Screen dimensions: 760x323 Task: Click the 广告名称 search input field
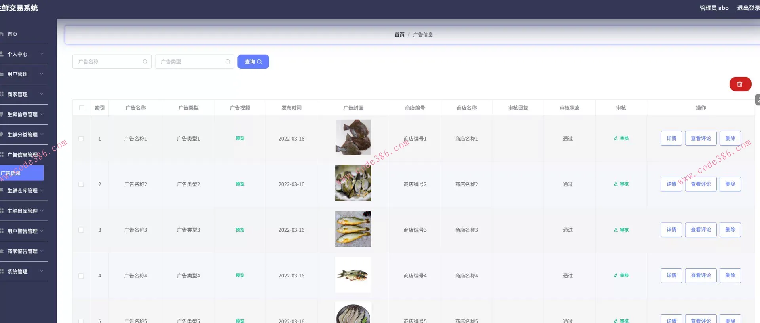[112, 62]
